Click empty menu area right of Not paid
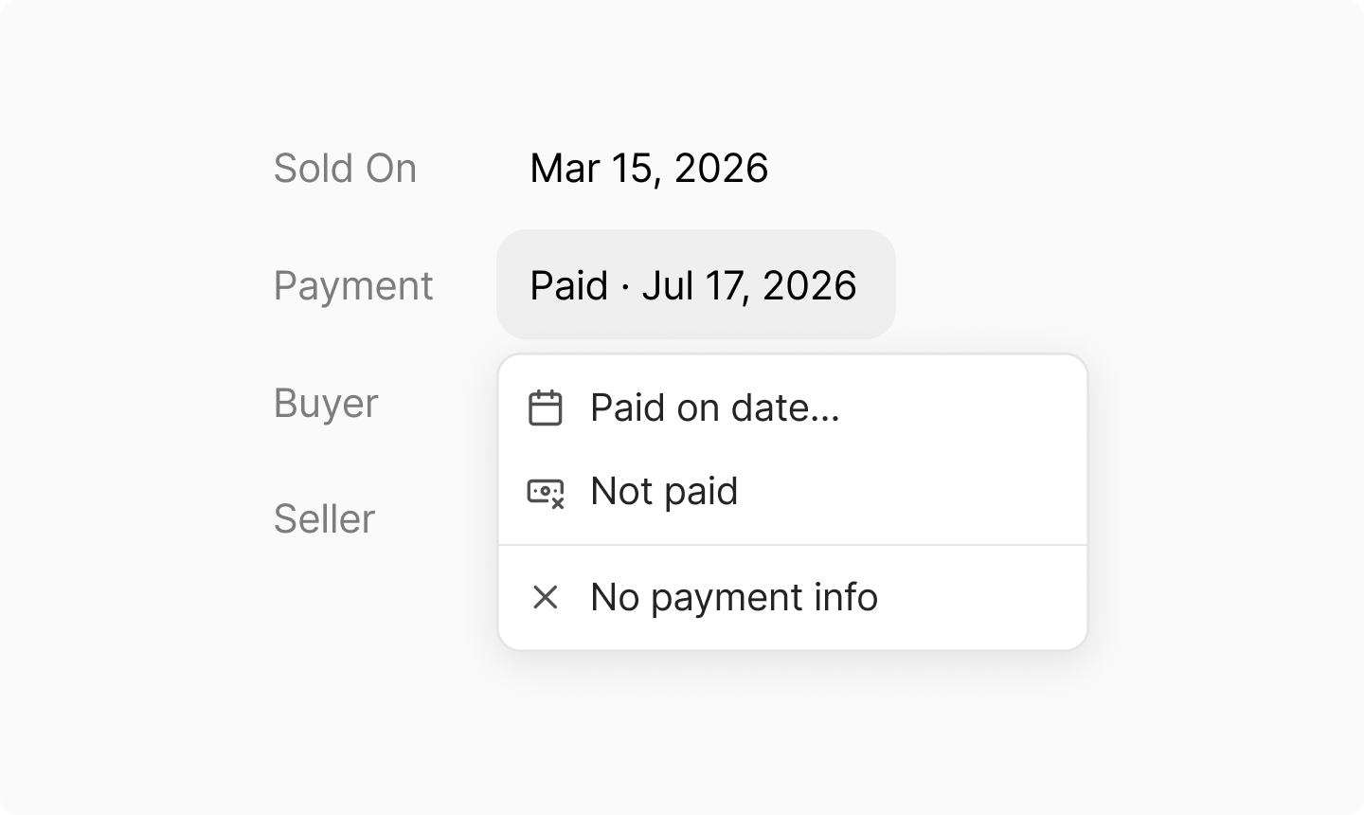Screen dimensions: 1364x815 coord(909,492)
